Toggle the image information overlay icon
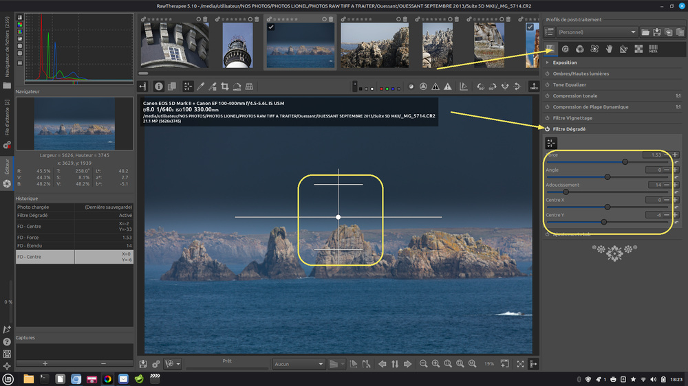The width and height of the screenshot is (688, 386). click(x=159, y=87)
